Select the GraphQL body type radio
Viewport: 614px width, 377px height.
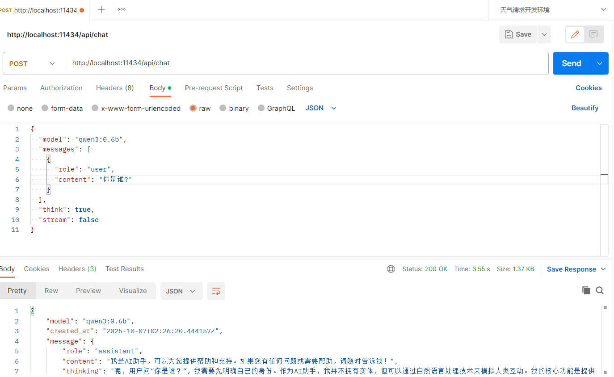261,108
